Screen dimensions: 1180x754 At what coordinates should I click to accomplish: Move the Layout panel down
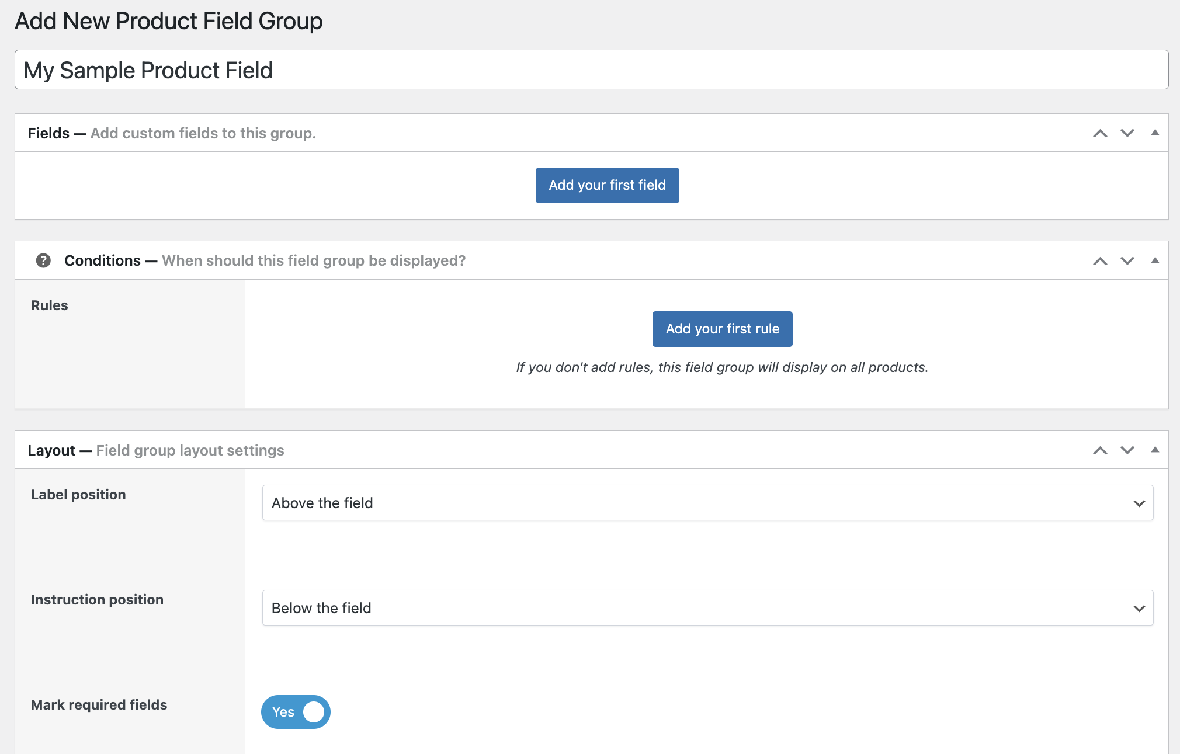[x=1127, y=450]
